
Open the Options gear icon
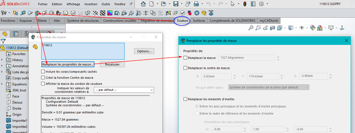tap(261, 4)
